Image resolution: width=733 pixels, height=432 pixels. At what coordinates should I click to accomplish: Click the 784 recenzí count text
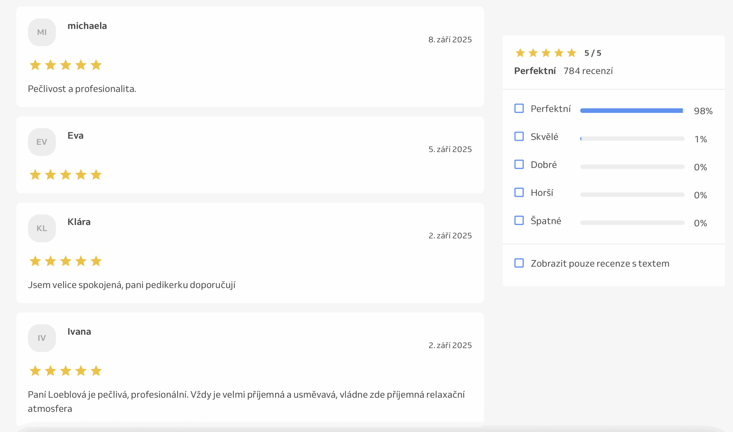click(588, 71)
